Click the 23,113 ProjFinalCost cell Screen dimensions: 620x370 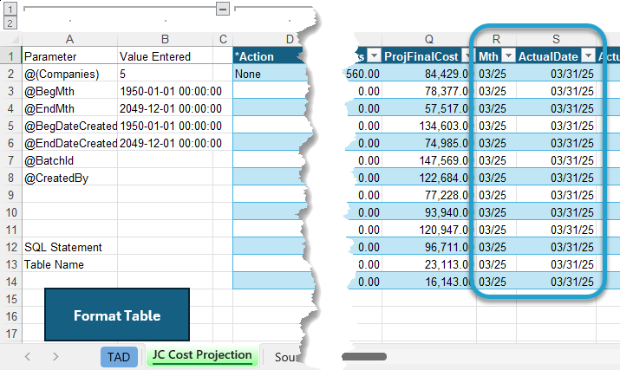tap(429, 264)
